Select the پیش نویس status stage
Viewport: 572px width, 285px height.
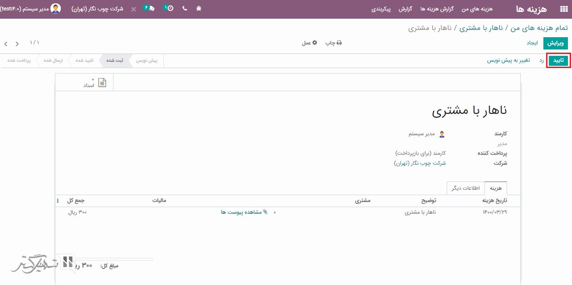click(147, 60)
